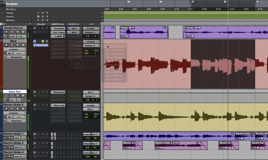Arm record on the Bass track

[x=6, y=45]
